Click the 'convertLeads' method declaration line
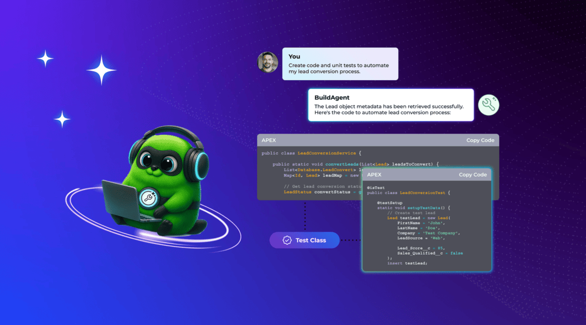 click(355, 164)
